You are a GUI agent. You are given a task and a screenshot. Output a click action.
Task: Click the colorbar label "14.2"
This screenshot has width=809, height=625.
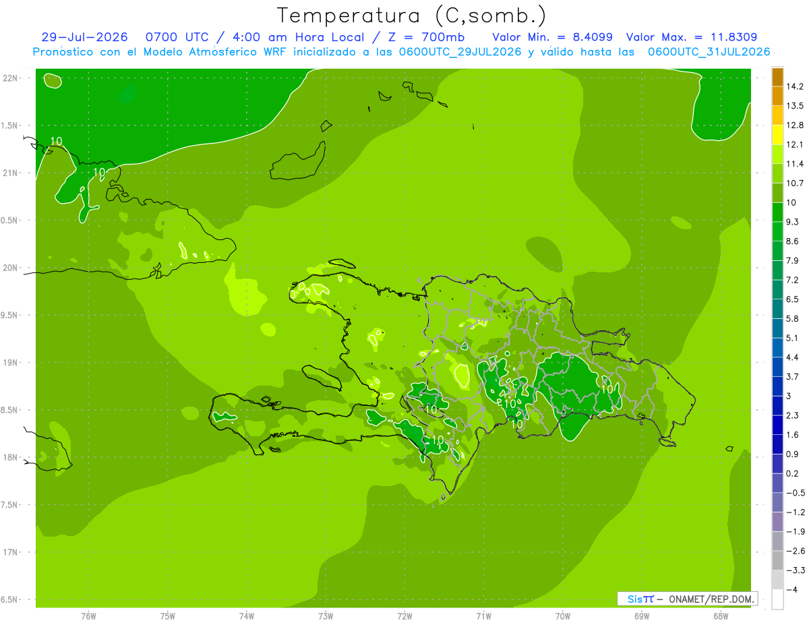[795, 87]
